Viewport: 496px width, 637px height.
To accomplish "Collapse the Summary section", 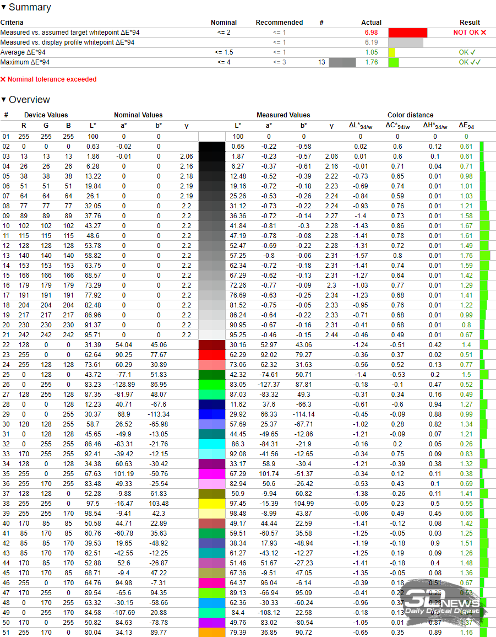I will click(x=4, y=8).
